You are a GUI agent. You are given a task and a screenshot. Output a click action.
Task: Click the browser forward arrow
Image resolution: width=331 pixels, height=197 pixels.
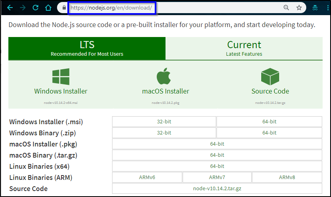click(x=23, y=8)
